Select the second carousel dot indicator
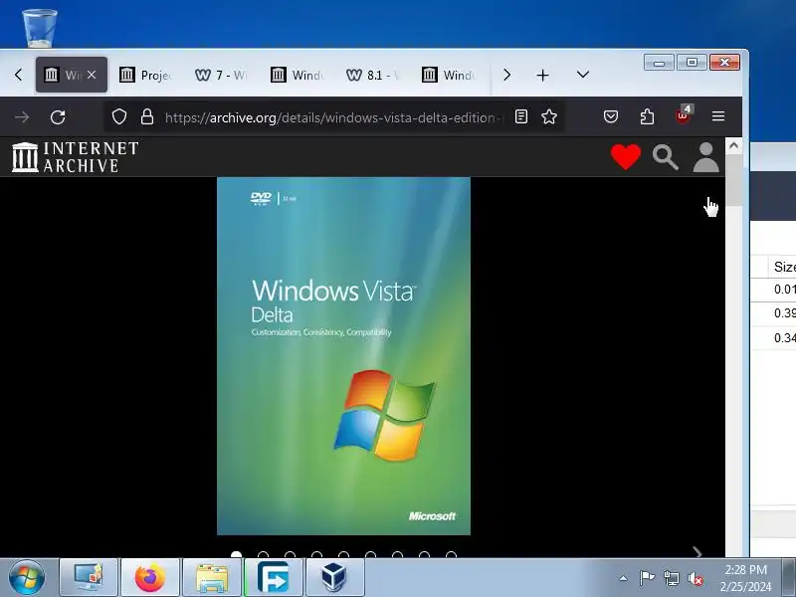 point(263,555)
